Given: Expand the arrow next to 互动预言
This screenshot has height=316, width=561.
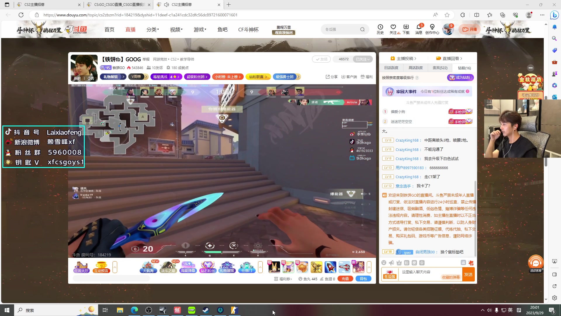Looking at the screenshot, I should point(115,267).
